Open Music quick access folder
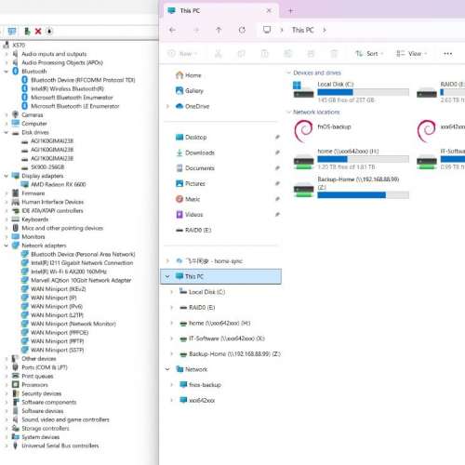 click(188, 199)
